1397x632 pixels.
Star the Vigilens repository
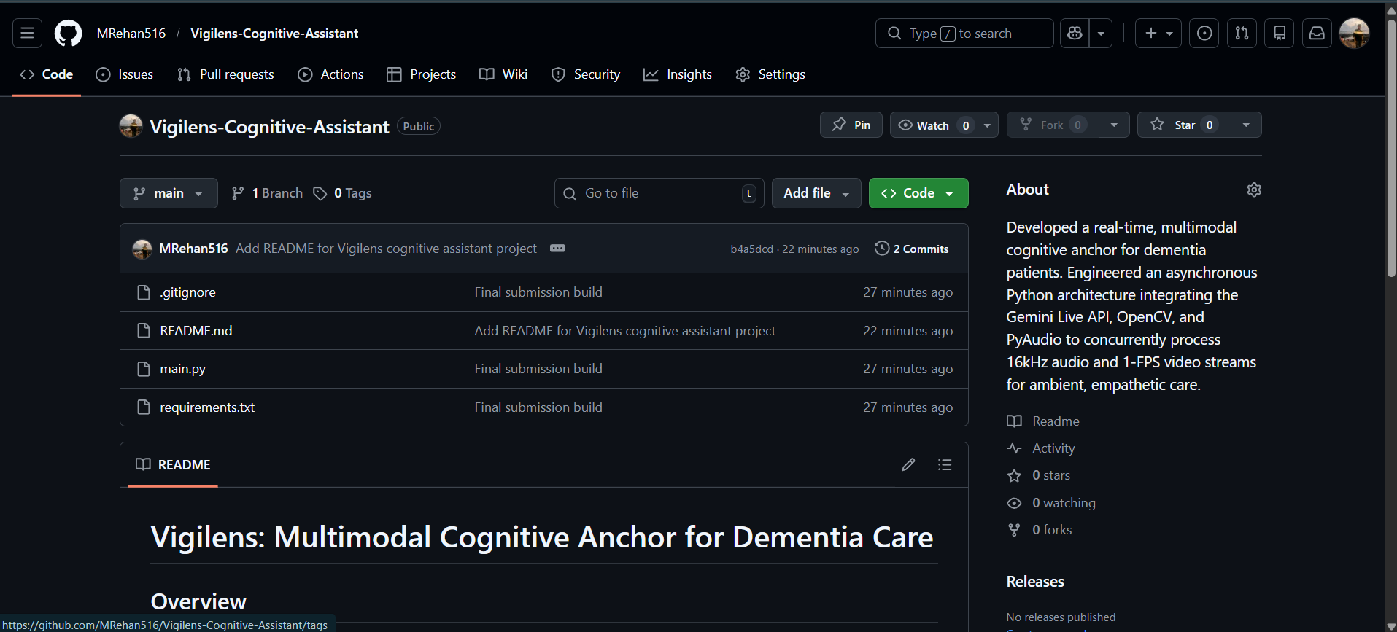[x=1184, y=125]
